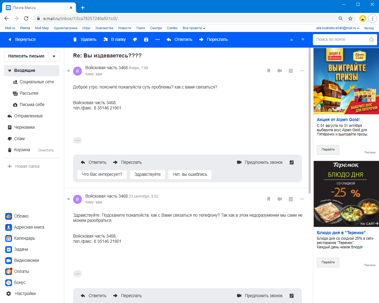This screenshot has width=379, height=303.
Task: Open Облако cloud from sidebar
Action: [17, 216]
